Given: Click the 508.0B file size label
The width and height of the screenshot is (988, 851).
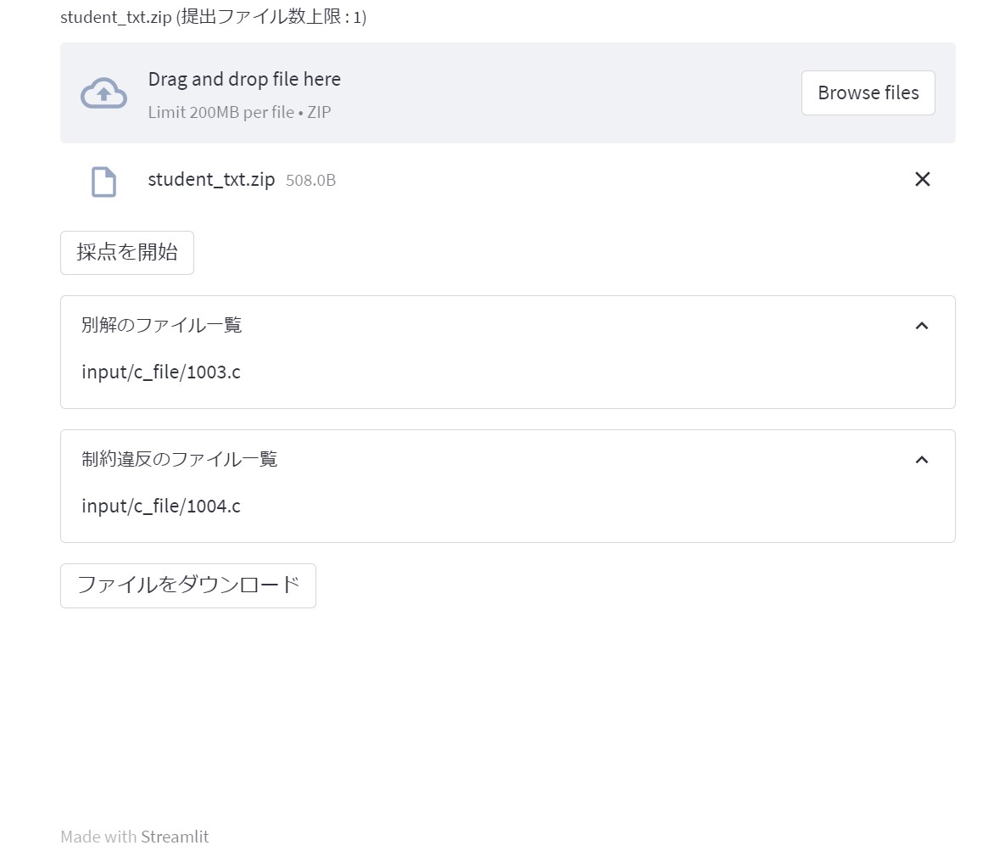Looking at the screenshot, I should [310, 180].
